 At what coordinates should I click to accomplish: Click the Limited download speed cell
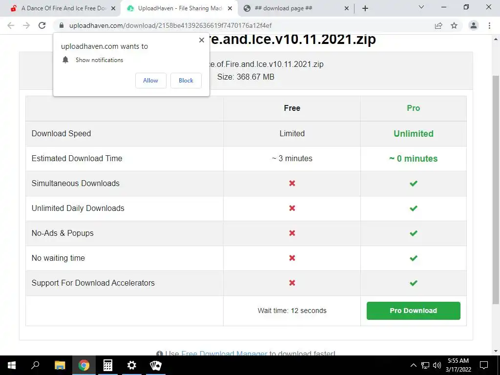coord(292,134)
